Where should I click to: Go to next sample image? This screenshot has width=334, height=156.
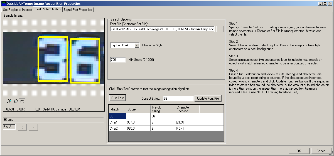click(33, 127)
